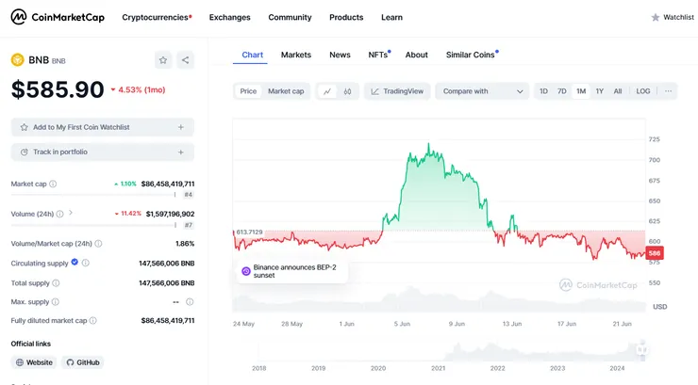The height and width of the screenshot is (385, 698).
Task: Click the #7 volume rank badge
Action: [x=189, y=225]
